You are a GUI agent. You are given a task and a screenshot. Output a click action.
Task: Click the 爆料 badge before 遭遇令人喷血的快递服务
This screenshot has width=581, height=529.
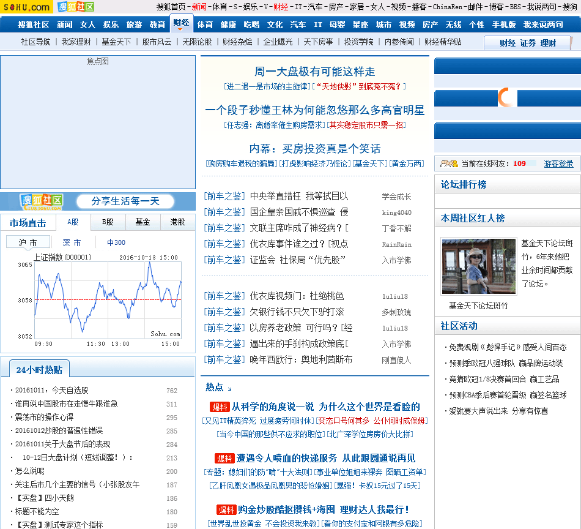tap(224, 459)
